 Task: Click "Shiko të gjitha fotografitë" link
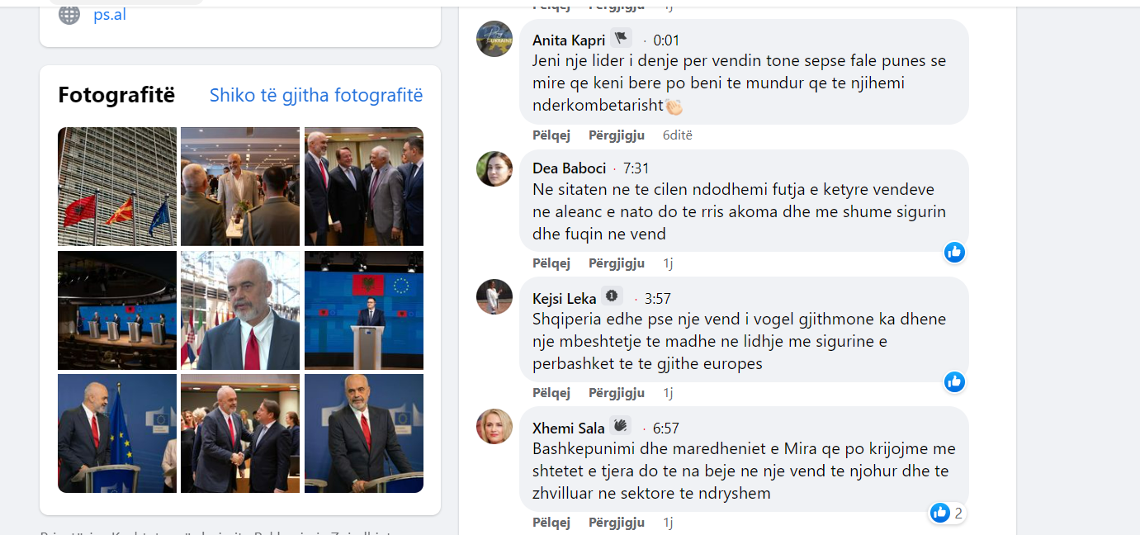coord(316,95)
